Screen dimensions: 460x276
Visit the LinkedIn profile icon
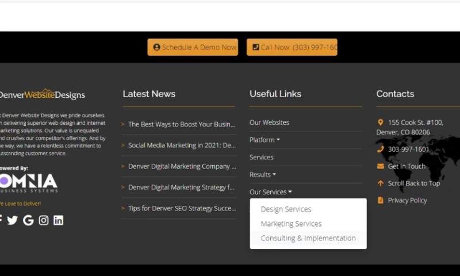pos(58,220)
